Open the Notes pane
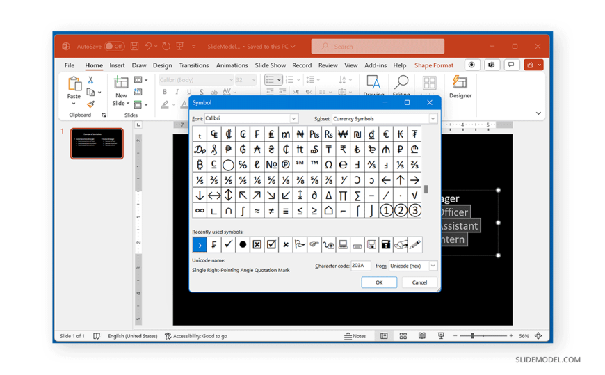The height and width of the screenshot is (375, 605). coord(355,336)
